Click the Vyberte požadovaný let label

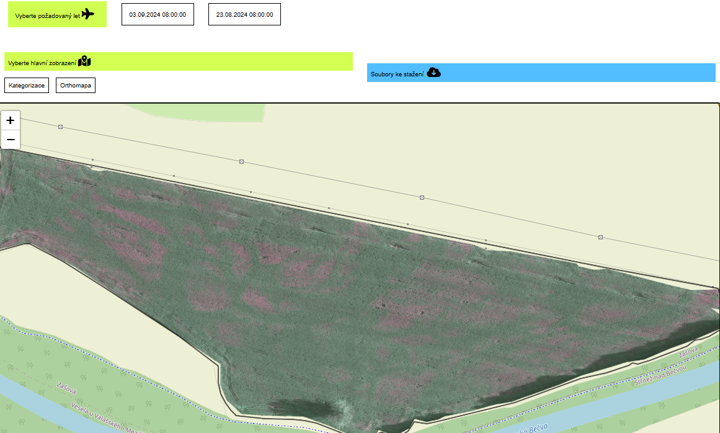[x=47, y=16]
